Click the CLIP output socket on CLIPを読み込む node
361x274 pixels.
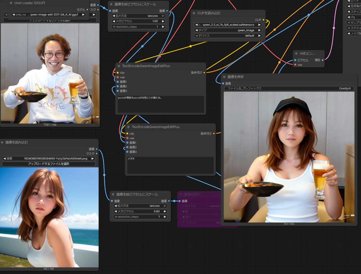point(264,20)
